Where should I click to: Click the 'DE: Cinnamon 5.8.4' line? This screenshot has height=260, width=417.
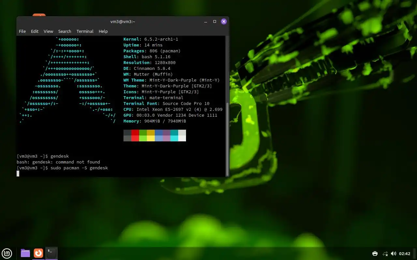tap(147, 69)
